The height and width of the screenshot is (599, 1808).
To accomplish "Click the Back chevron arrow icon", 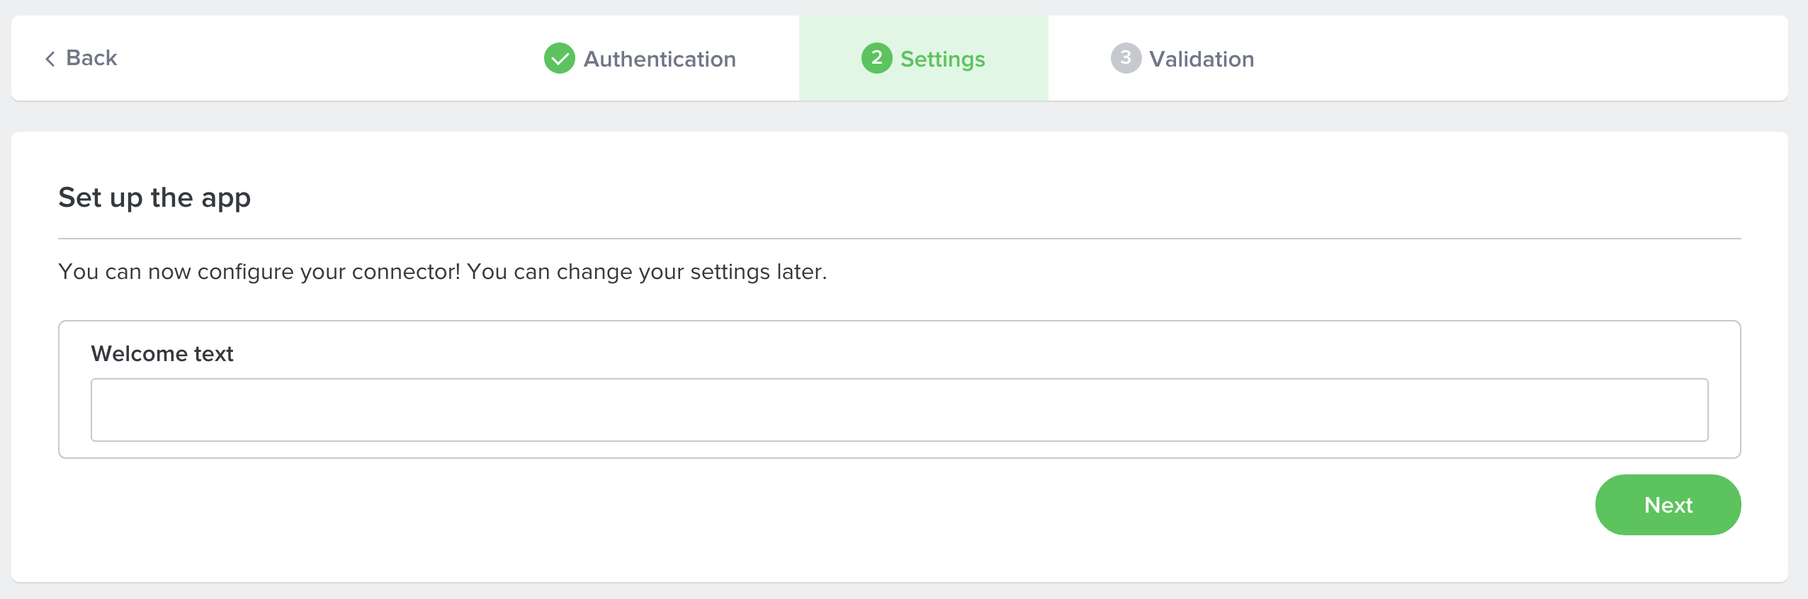I will click(50, 59).
